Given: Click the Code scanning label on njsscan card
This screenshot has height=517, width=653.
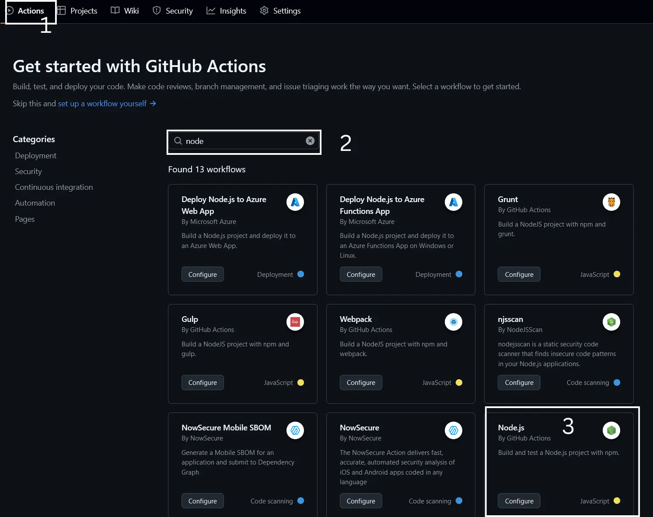Looking at the screenshot, I should 588,382.
